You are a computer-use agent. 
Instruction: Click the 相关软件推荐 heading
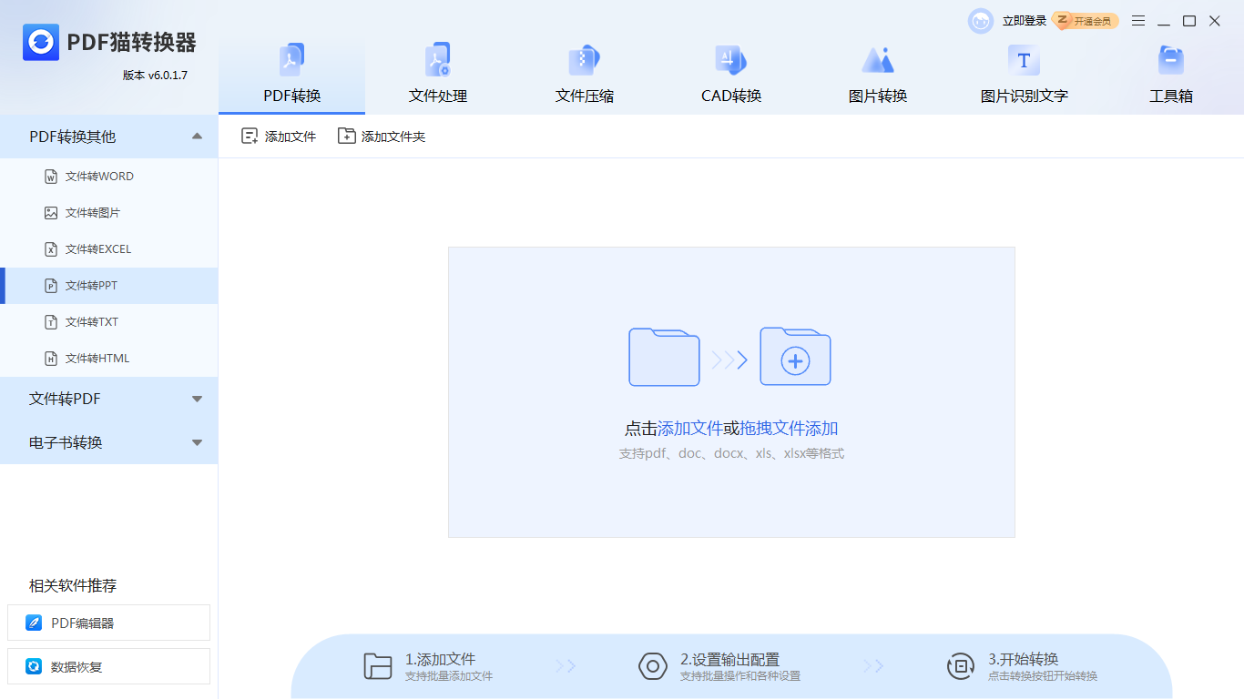pyautogui.click(x=73, y=585)
